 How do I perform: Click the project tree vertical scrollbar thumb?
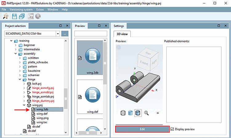pyautogui.click(x=66, y=98)
